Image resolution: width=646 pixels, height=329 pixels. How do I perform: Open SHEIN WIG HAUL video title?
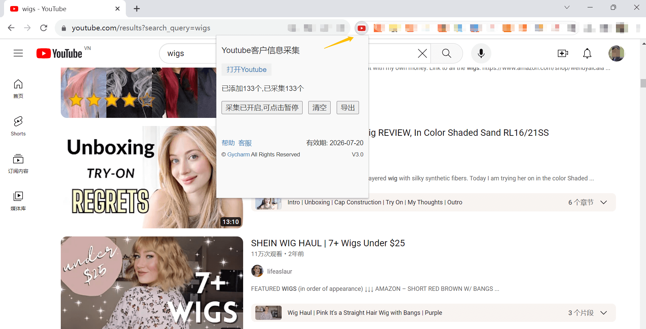pos(328,243)
